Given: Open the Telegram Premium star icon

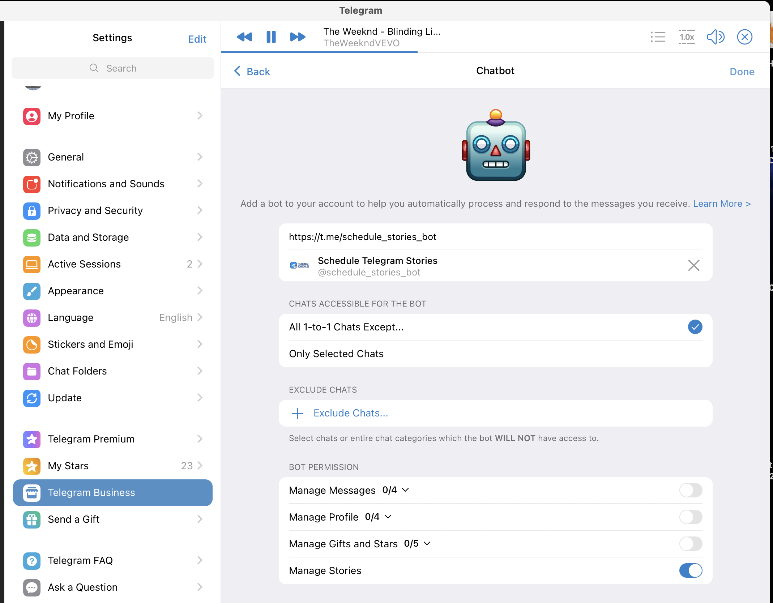Looking at the screenshot, I should tap(32, 439).
